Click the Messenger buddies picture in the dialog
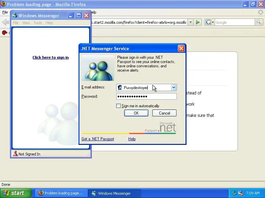Viewport: 265px width, 198px height. [98, 68]
